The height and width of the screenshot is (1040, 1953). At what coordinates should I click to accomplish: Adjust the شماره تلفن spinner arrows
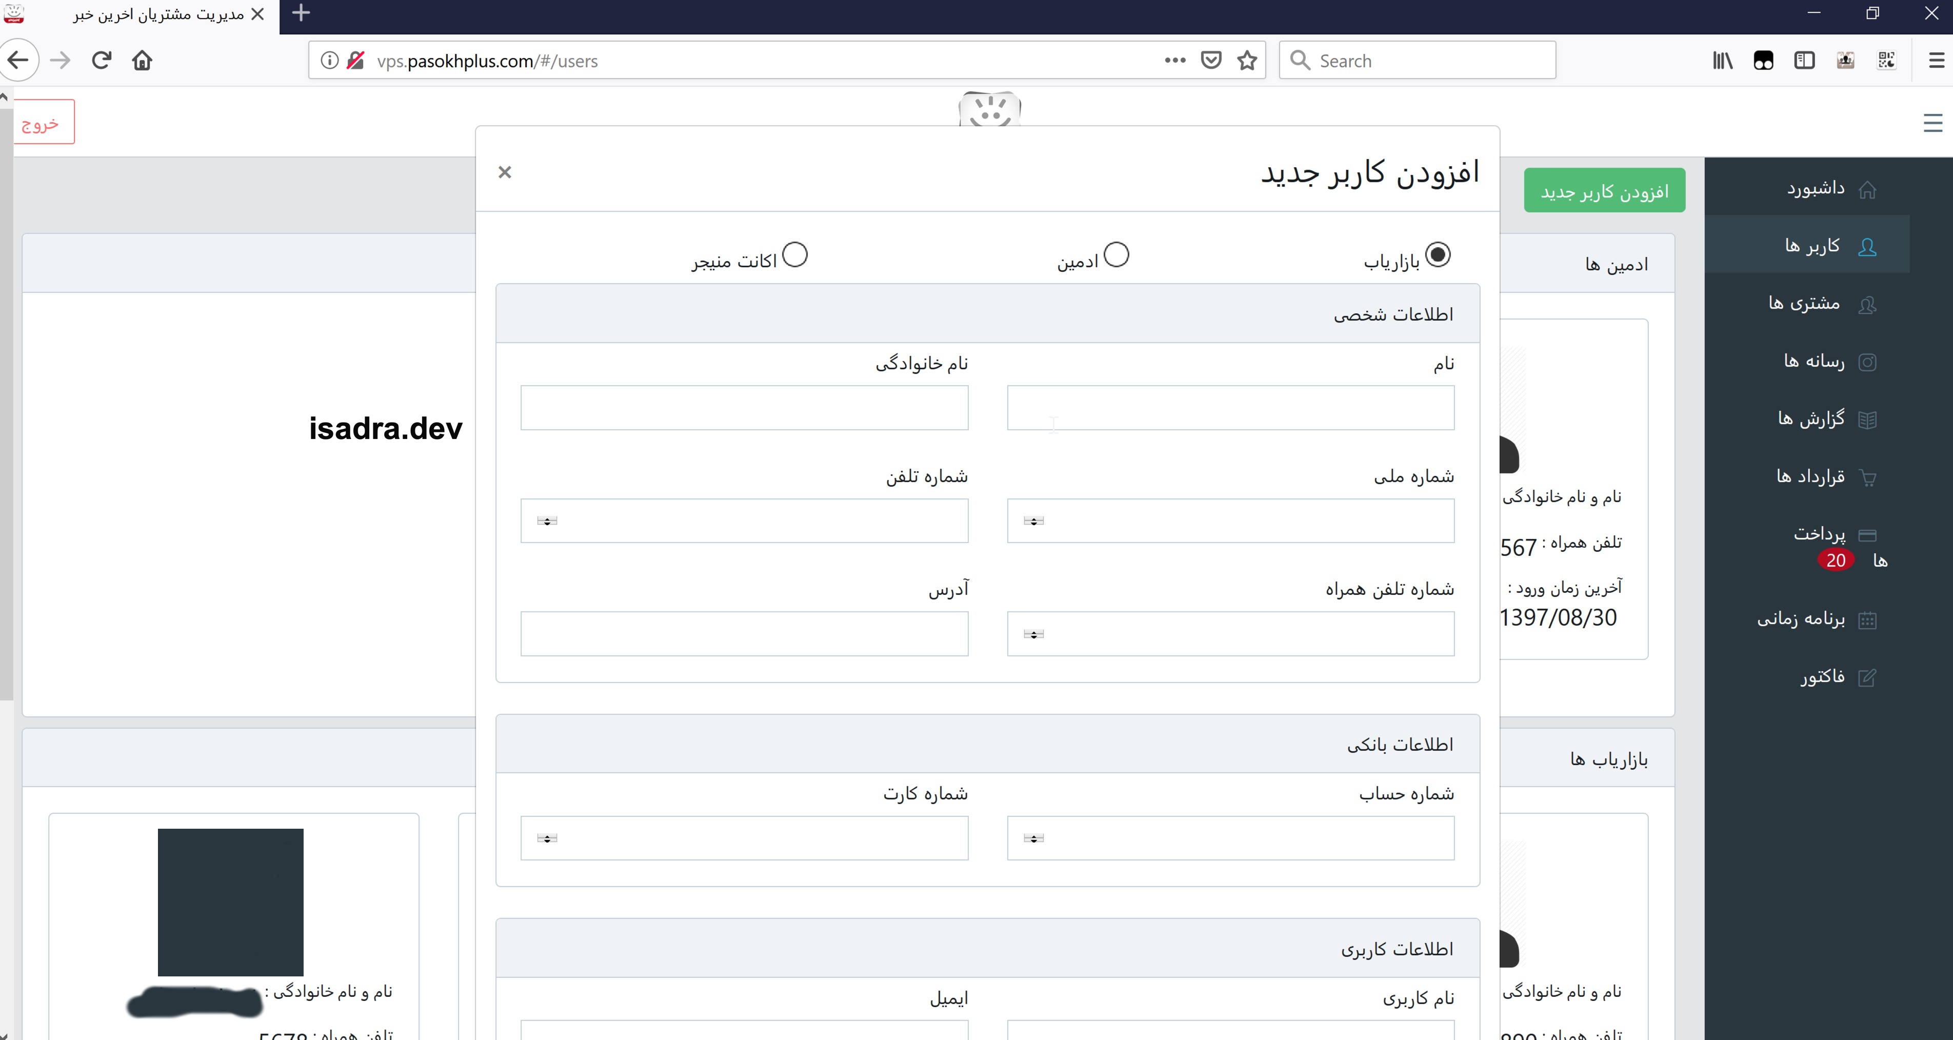(547, 521)
